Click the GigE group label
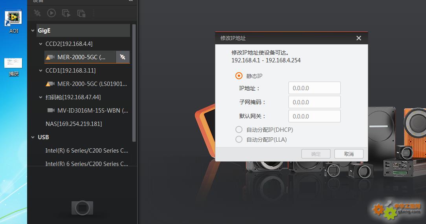This screenshot has width=426, height=224. click(44, 31)
